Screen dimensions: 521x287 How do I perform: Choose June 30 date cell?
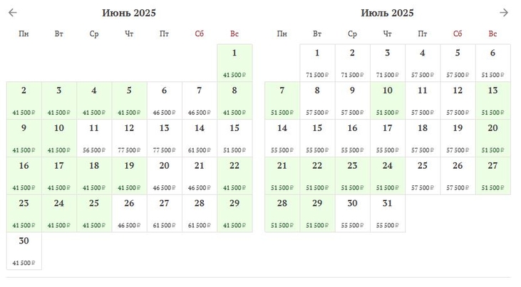24,251
